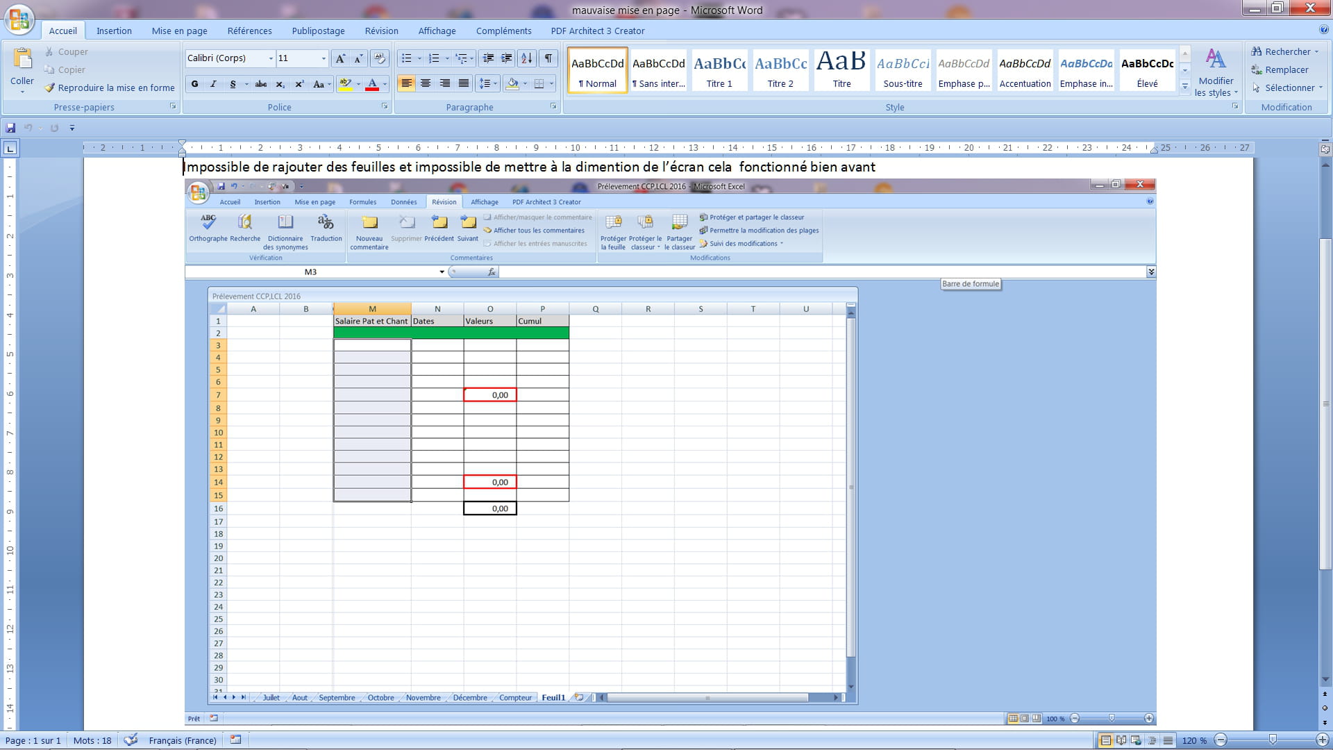Apply the Titre 1 style
The width and height of the screenshot is (1333, 750).
[719, 69]
